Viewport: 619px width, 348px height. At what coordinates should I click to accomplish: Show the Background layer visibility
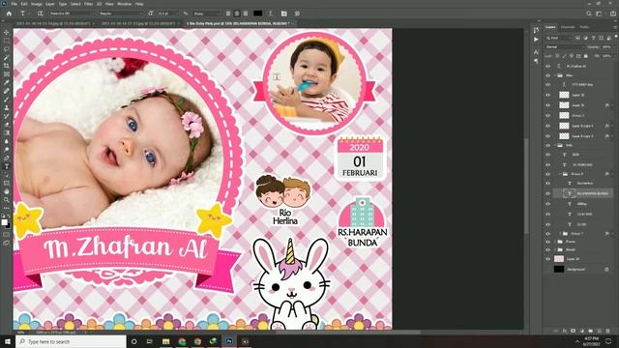[x=548, y=269]
